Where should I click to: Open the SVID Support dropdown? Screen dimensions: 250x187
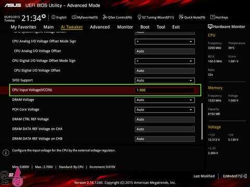pyautogui.click(x=165, y=81)
